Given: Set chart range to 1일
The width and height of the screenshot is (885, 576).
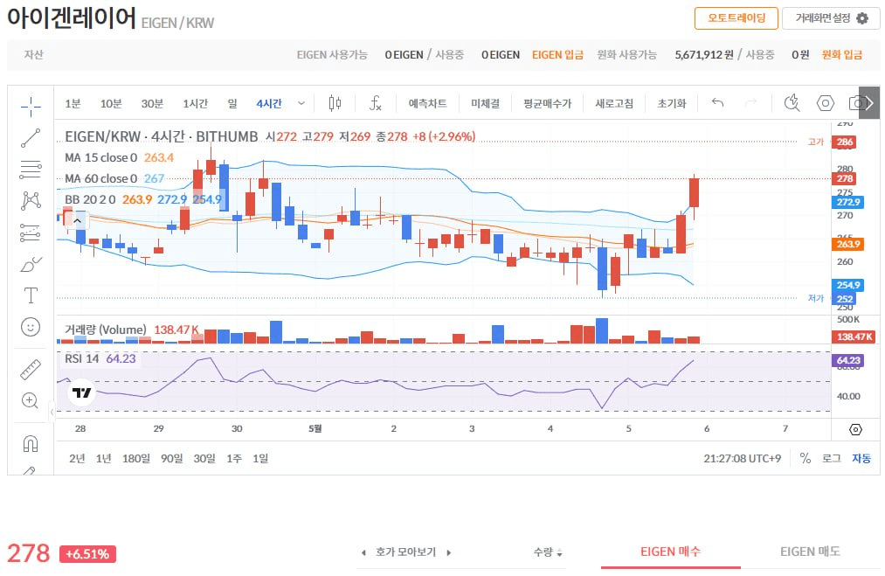Looking at the screenshot, I should pos(260,459).
